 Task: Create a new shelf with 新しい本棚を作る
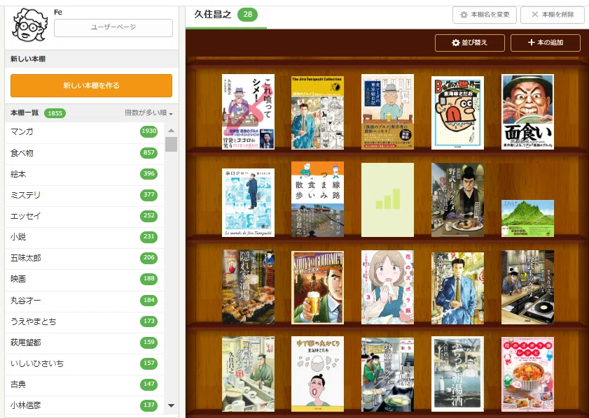(91, 85)
